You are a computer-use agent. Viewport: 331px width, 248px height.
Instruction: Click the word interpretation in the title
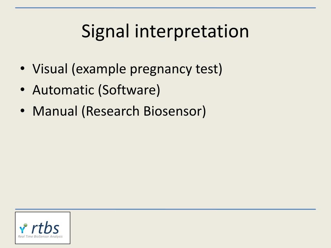[192, 31]
